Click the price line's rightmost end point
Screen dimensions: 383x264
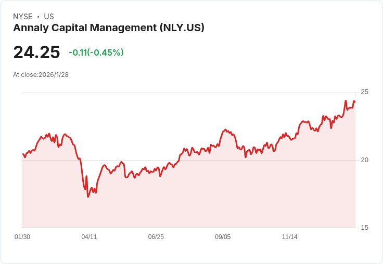click(354, 102)
